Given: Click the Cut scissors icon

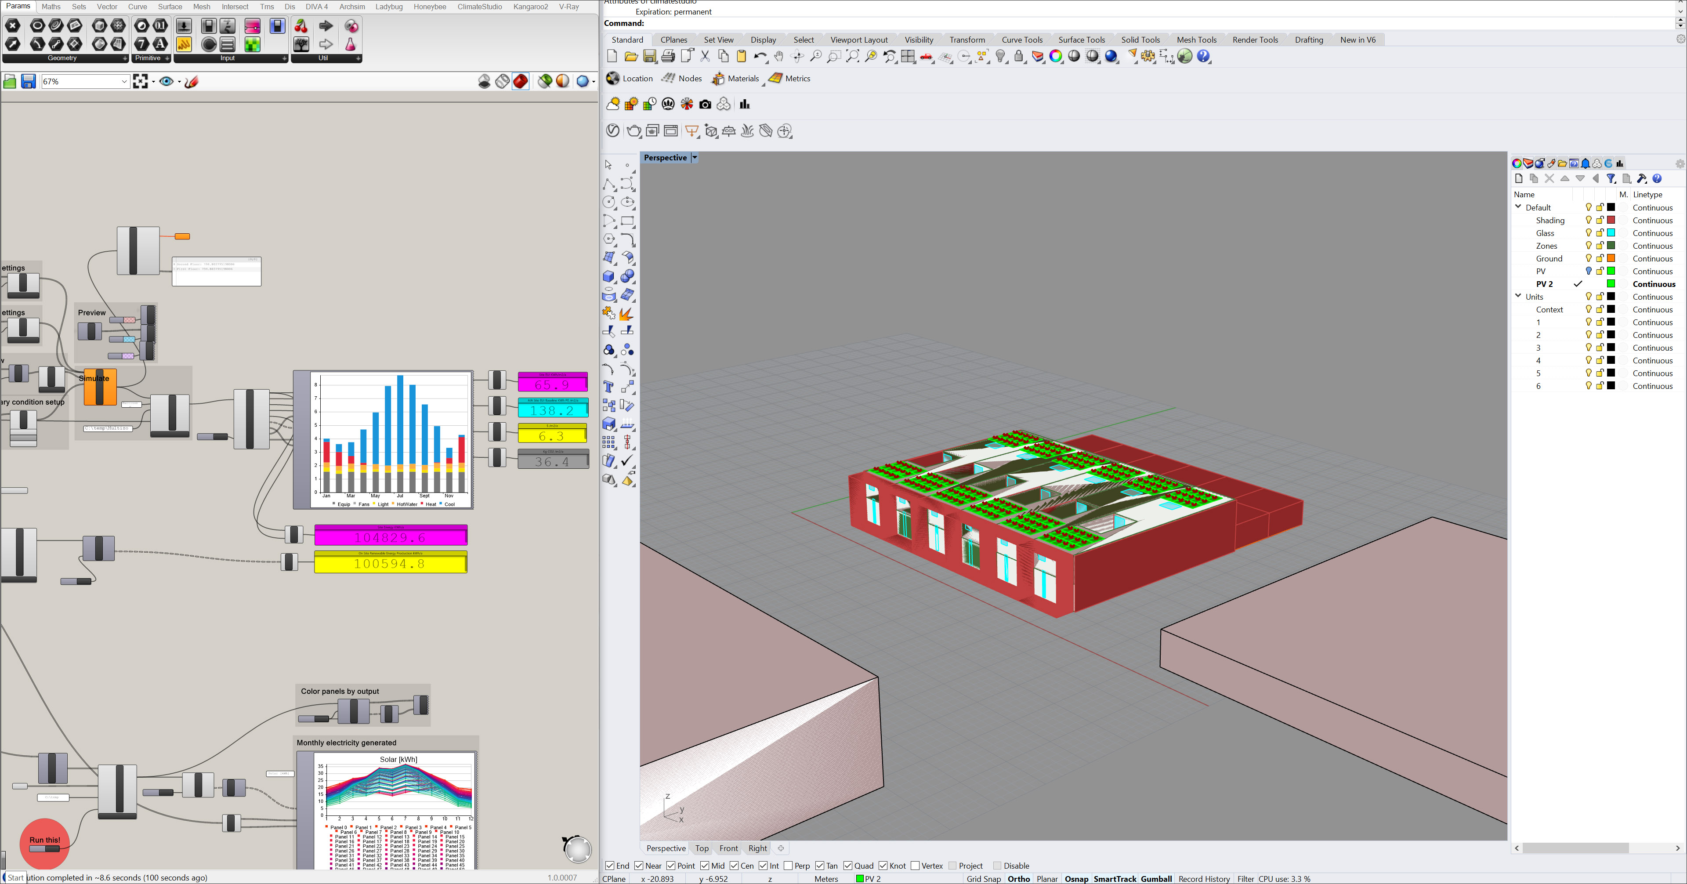Looking at the screenshot, I should point(705,56).
